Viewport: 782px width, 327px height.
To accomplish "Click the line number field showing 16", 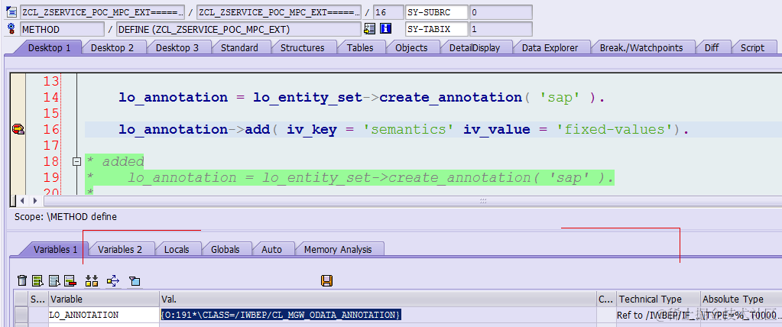I will (388, 12).
